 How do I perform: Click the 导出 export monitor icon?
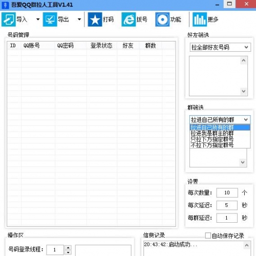coord(50,19)
